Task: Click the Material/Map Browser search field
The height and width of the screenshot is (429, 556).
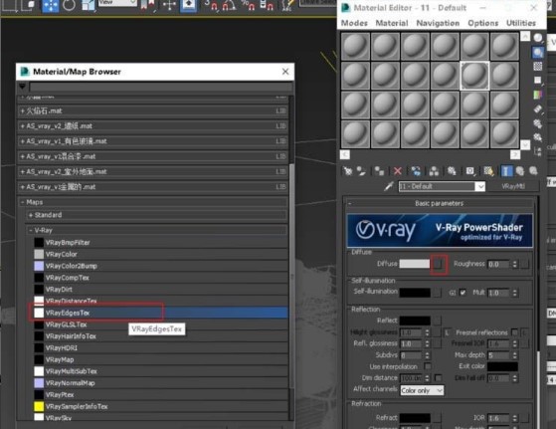Action: pyautogui.click(x=160, y=87)
